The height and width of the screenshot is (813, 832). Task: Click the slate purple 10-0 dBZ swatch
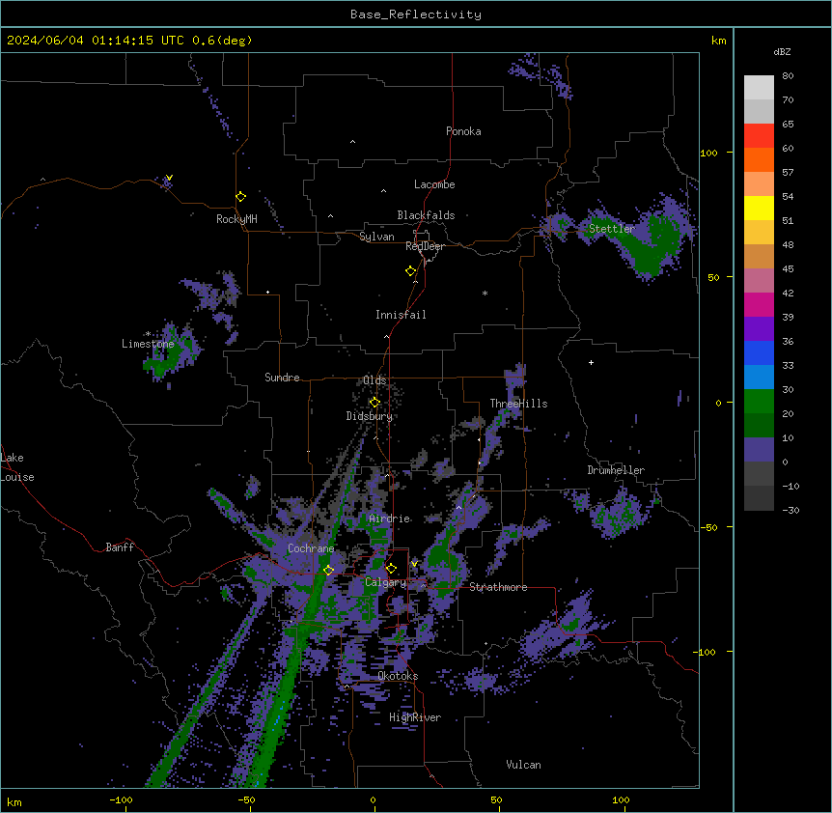[759, 450]
